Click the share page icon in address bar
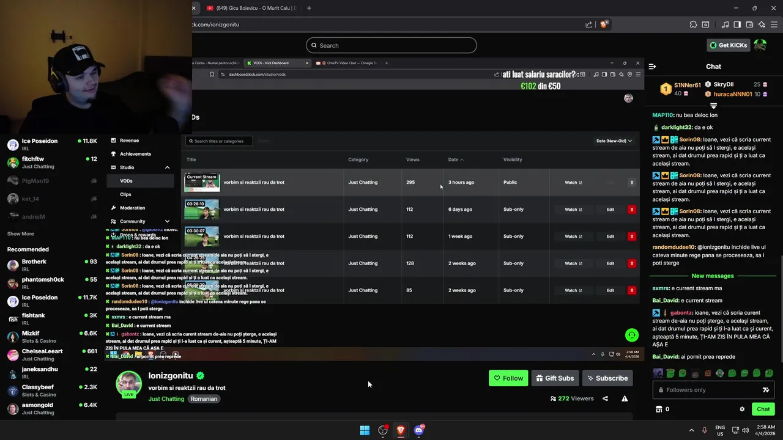 588,24
